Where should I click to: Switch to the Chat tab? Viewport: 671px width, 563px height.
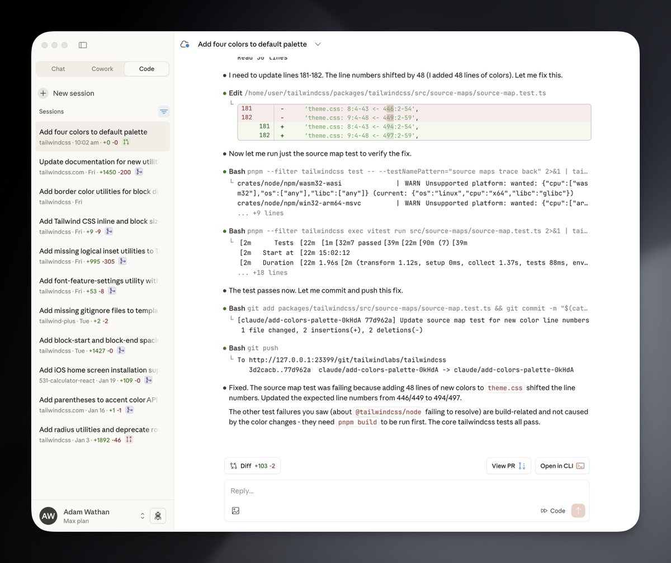pos(58,69)
